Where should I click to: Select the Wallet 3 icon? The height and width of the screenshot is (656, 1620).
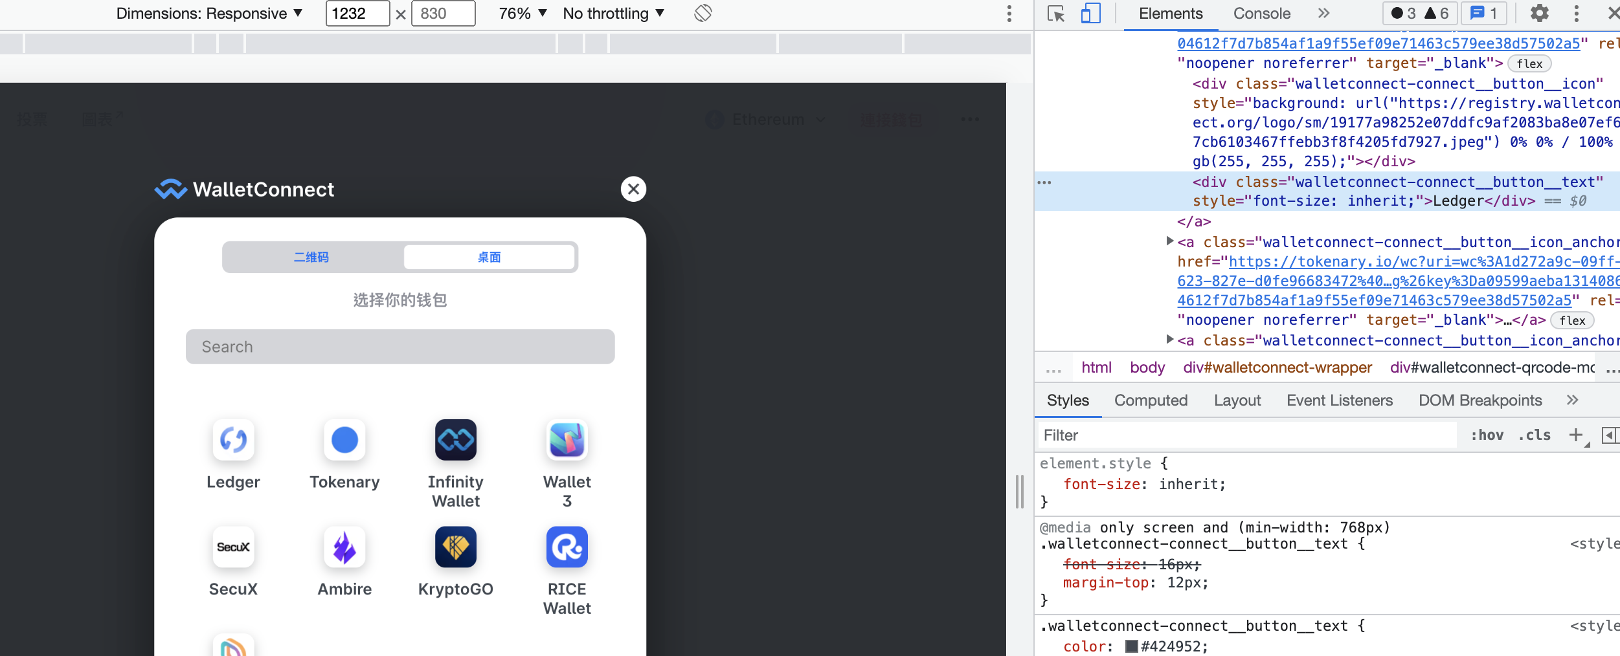pyautogui.click(x=567, y=440)
